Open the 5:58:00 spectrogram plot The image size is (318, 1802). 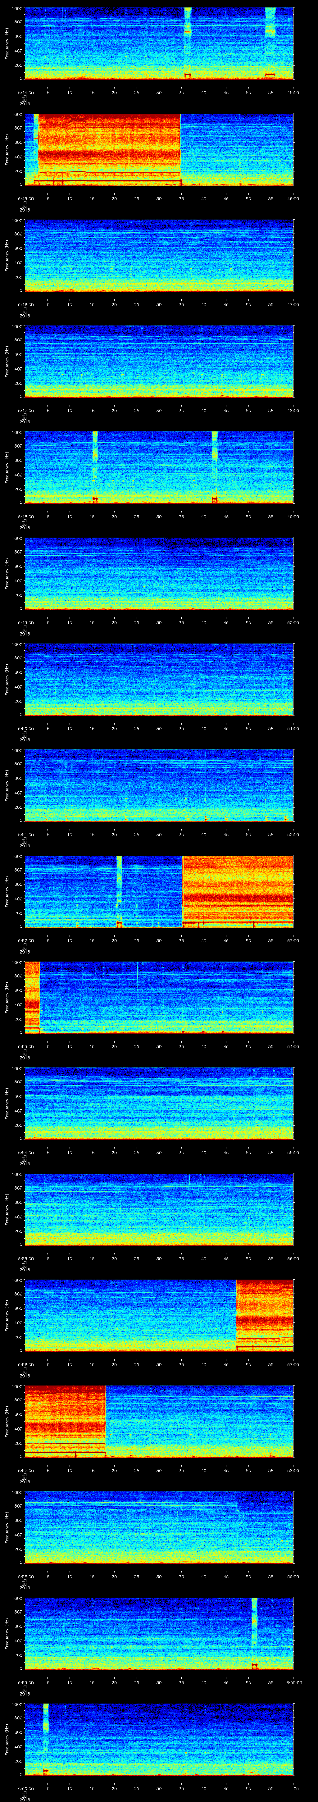159,1527
